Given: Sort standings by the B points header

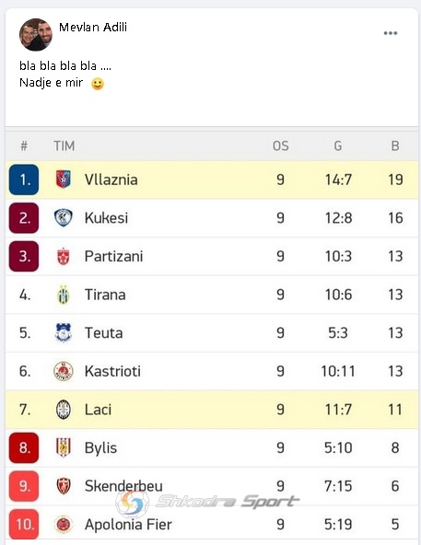Looking at the screenshot, I should tap(395, 146).
